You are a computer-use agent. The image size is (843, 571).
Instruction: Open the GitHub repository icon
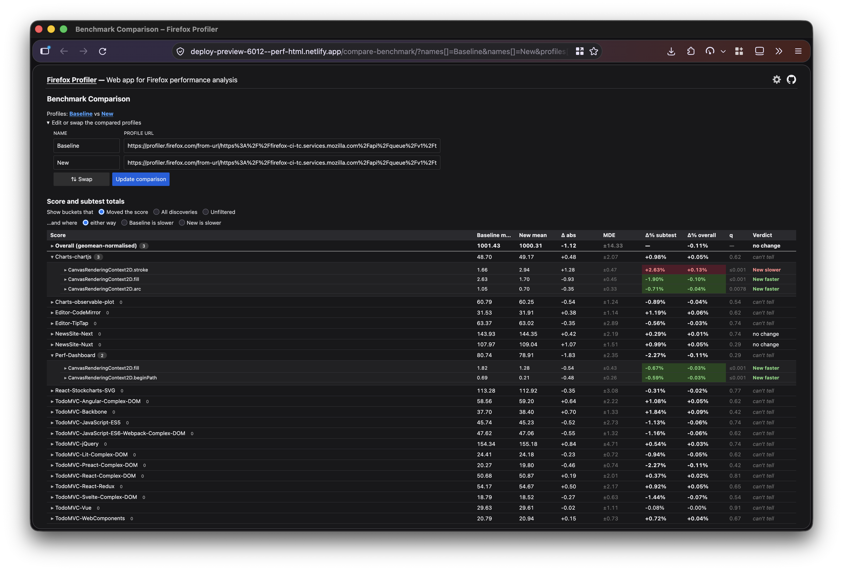[x=791, y=79]
